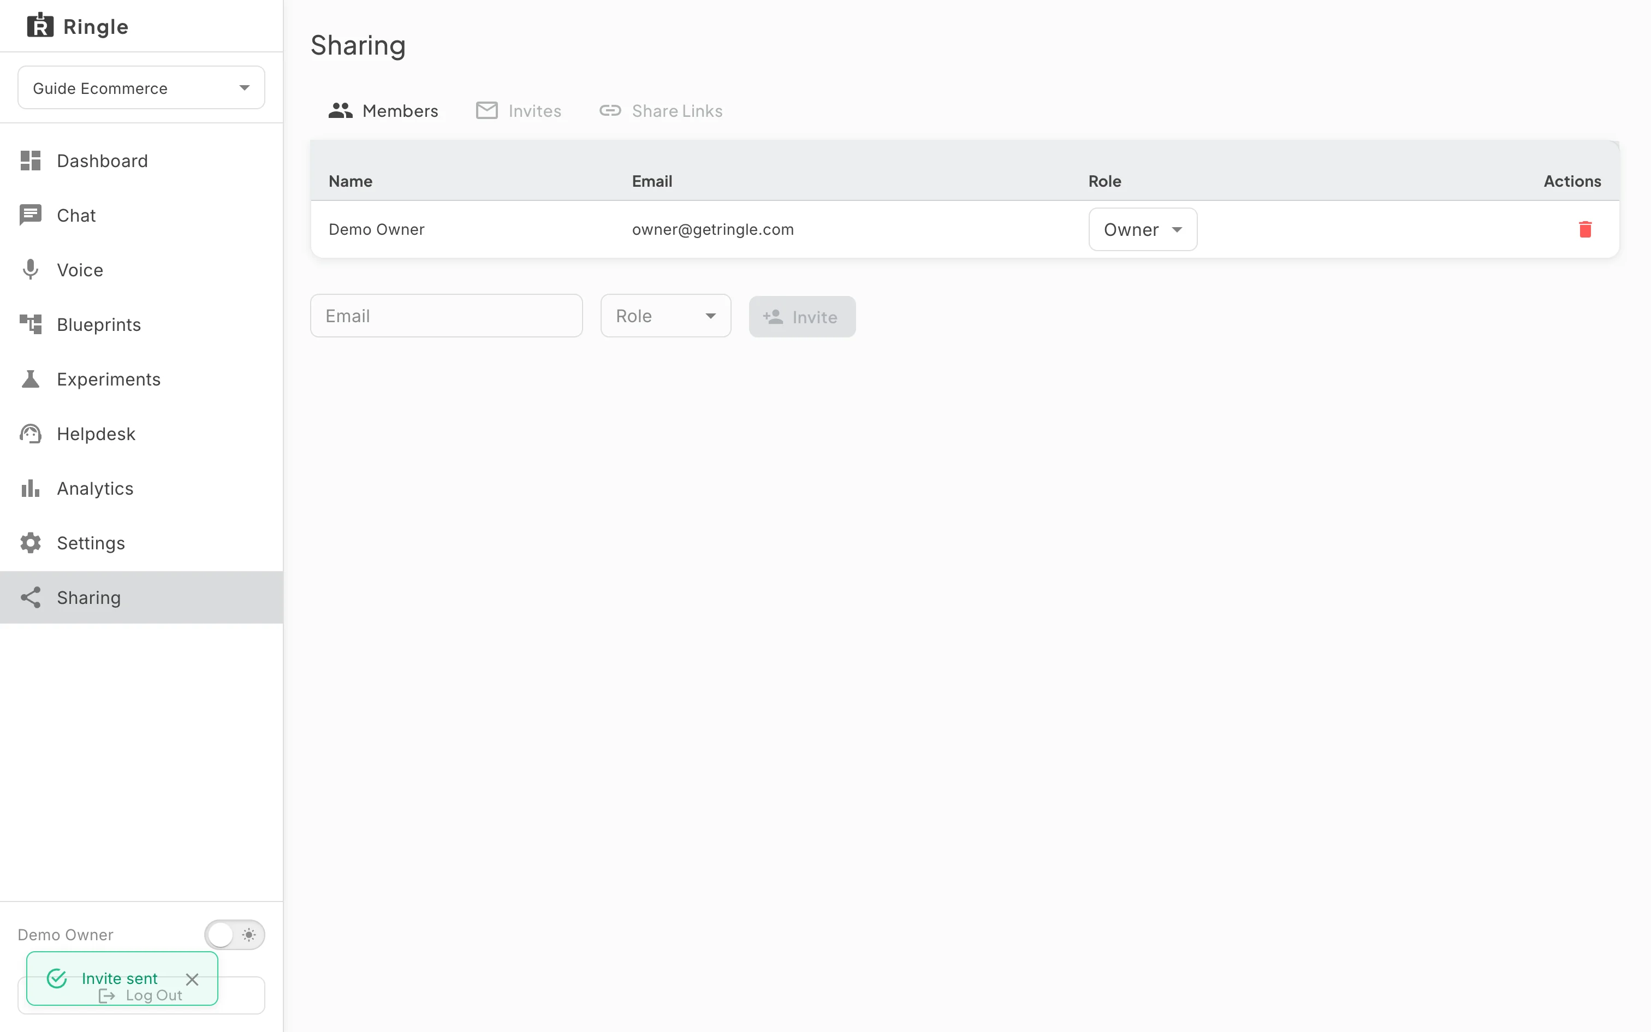Open the Owner role dropdown
The width and height of the screenshot is (1651, 1032).
coord(1143,229)
